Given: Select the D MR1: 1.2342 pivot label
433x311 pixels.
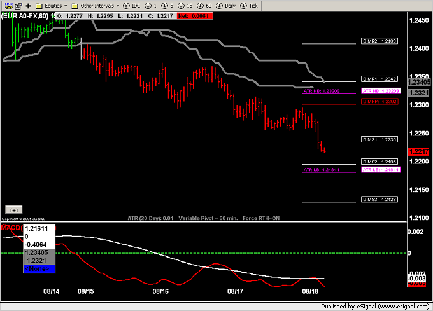Looking at the screenshot, I should 380,79.
